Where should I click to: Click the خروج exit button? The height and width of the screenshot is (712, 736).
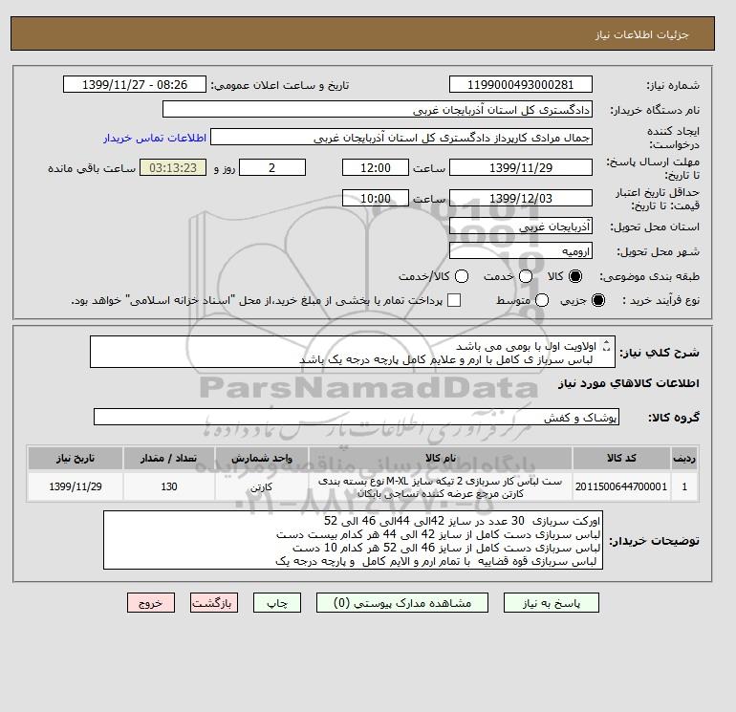151,603
